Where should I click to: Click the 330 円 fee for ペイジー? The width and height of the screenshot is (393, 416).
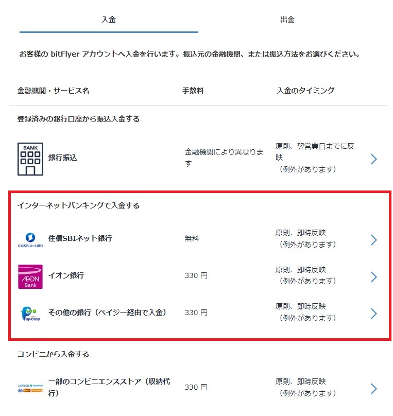[x=196, y=313]
